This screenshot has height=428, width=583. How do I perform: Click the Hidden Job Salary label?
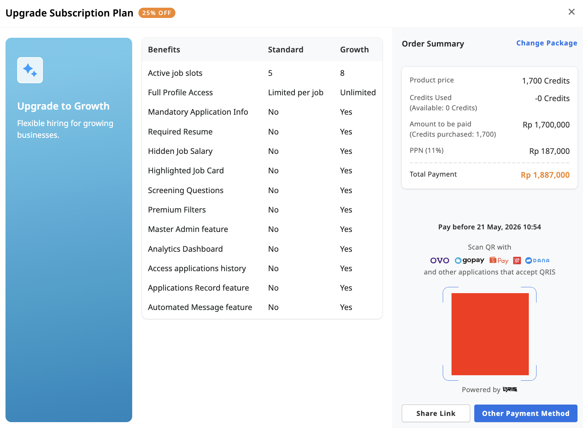pyautogui.click(x=180, y=151)
